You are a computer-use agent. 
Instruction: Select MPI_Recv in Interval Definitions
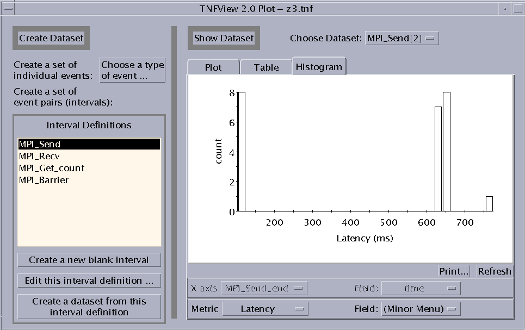tap(89, 156)
